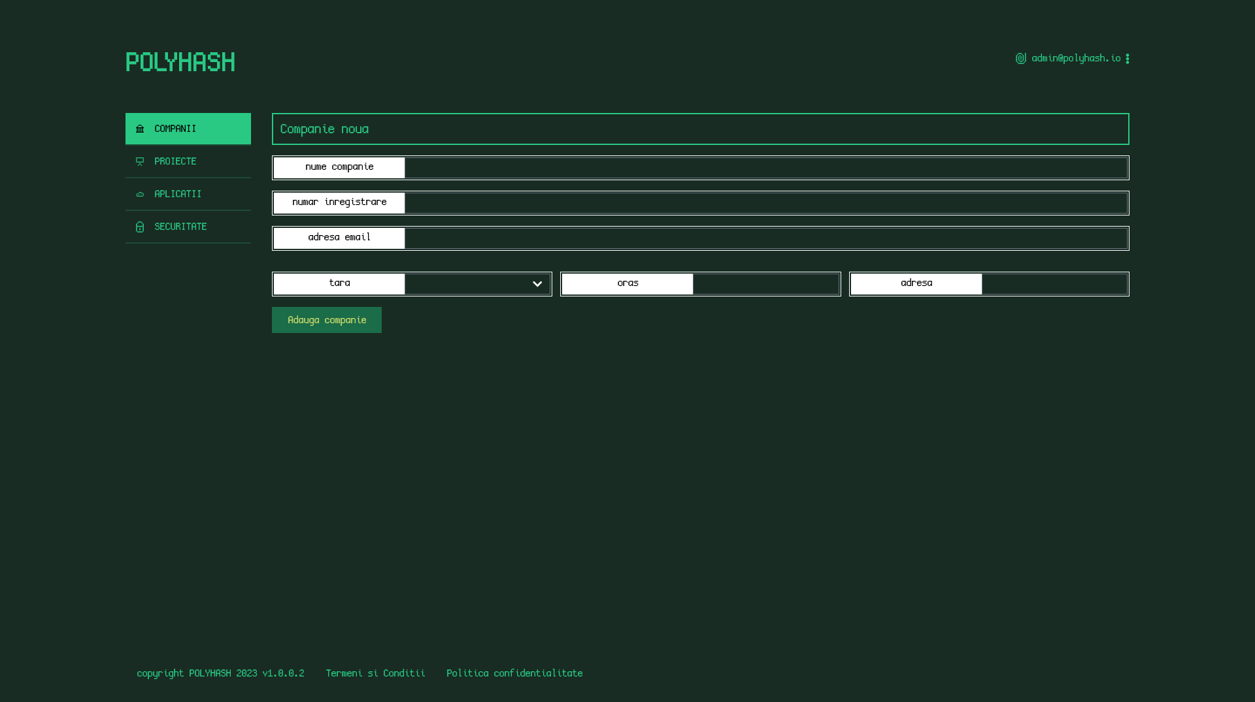Viewport: 1255px width, 702px height.
Task: Click the padlock icon beside Securitate
Action: 140,227
